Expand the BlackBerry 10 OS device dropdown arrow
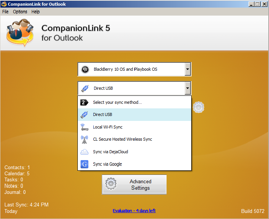Viewport: 269px width, 219px height. coord(187,69)
